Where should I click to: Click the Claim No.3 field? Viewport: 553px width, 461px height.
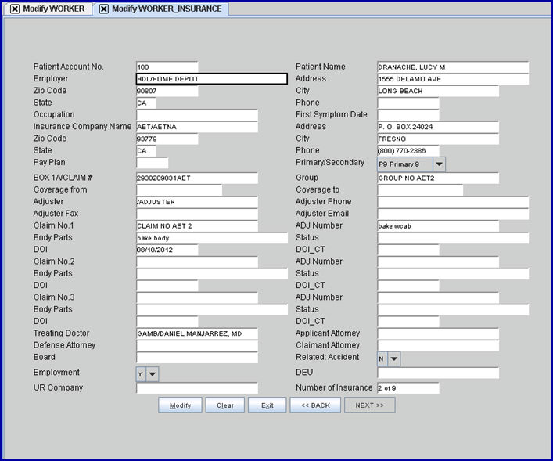[x=197, y=297]
